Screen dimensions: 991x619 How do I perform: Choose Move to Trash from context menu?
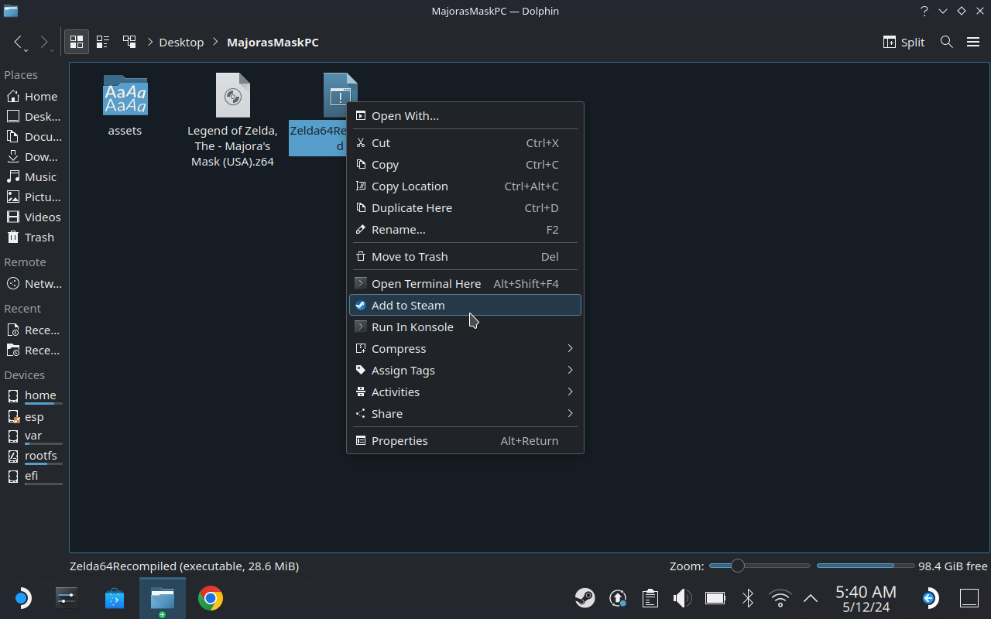[x=465, y=257]
